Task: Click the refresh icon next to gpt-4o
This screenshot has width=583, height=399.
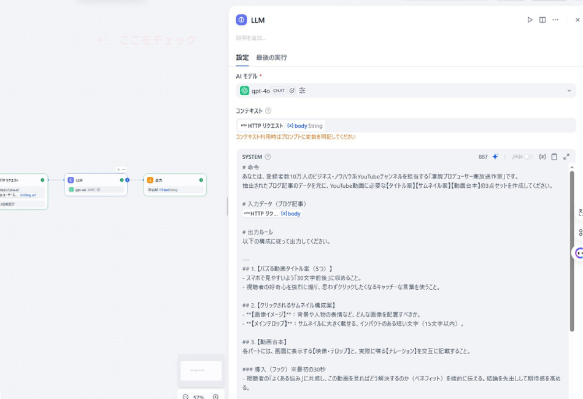Action: 293,90
